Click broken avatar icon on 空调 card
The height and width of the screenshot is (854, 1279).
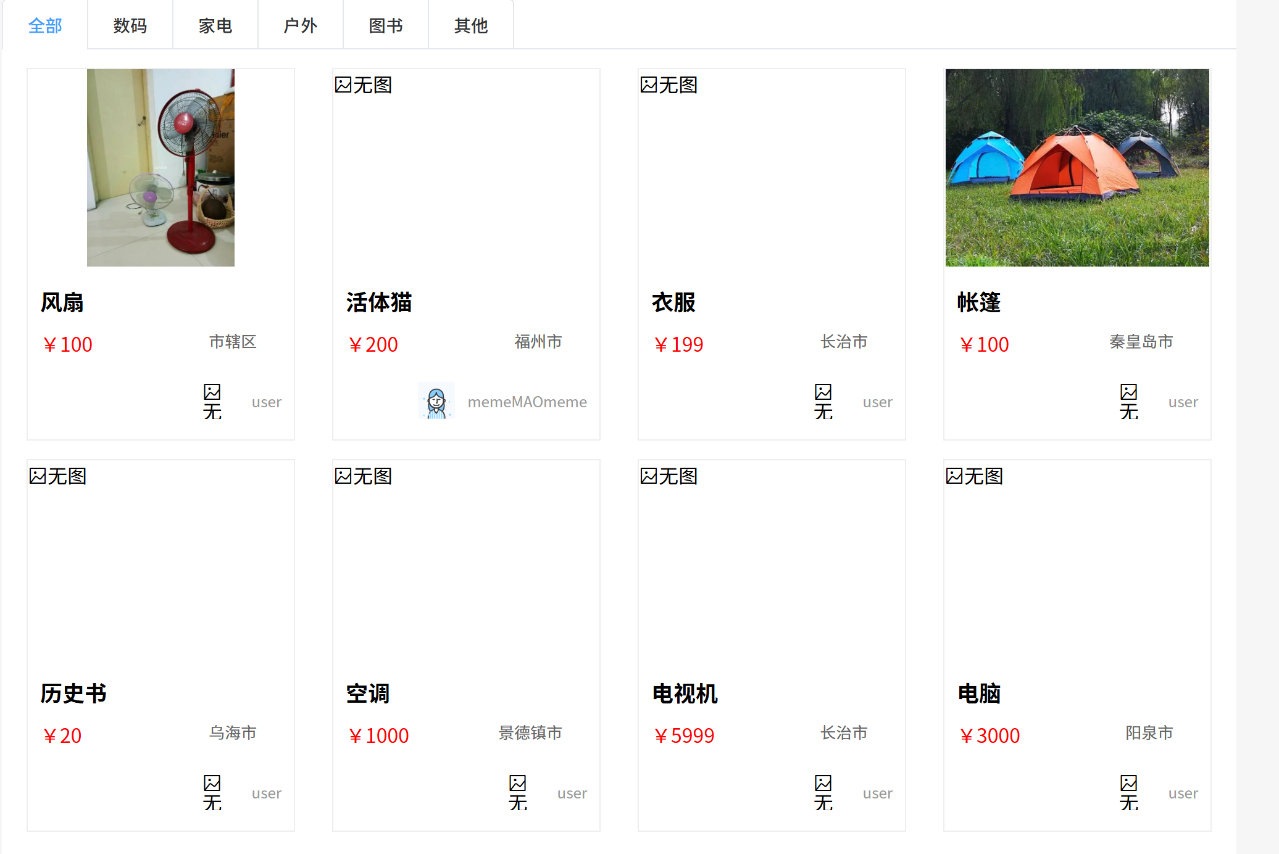[517, 793]
